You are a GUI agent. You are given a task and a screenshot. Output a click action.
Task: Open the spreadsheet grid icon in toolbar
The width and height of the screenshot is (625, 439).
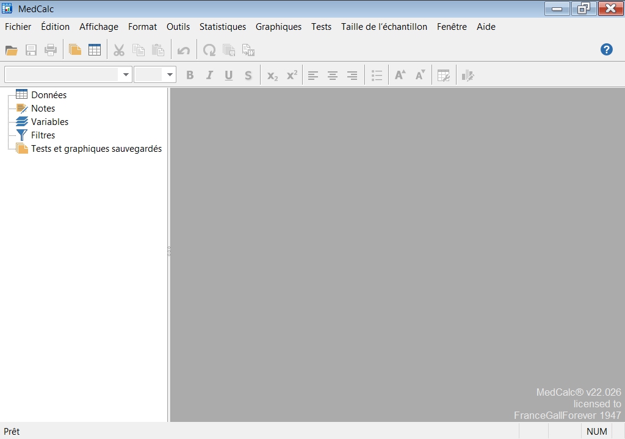95,50
